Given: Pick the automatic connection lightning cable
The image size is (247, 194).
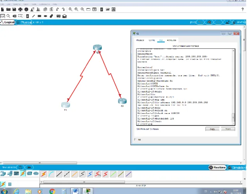Looking at the screenshot, I should (x=44, y=174).
